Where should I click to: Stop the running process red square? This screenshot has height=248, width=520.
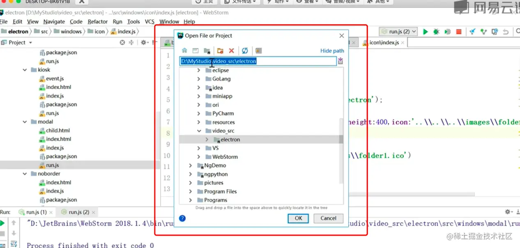(459, 32)
